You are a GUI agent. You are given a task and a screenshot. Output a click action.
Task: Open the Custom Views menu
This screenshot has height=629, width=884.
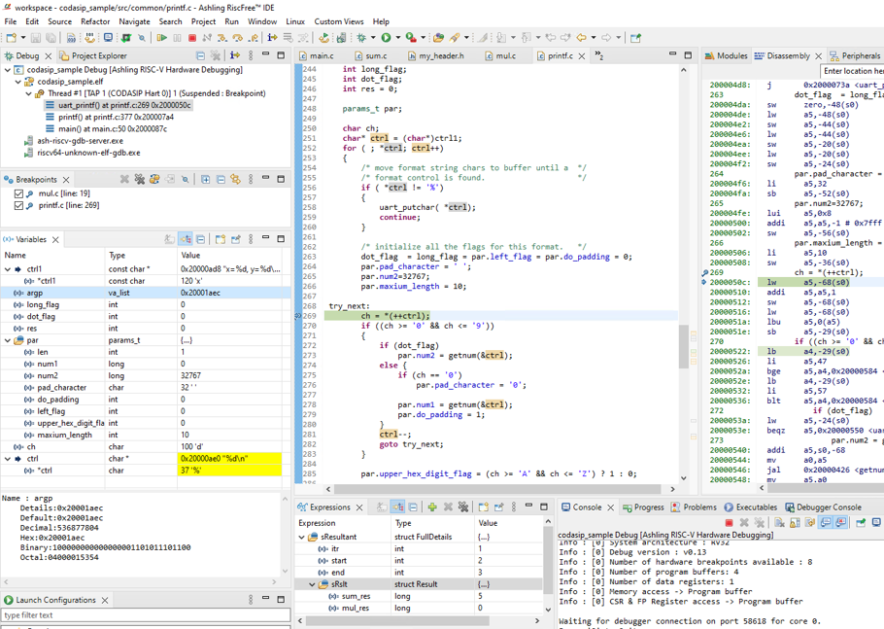point(339,21)
